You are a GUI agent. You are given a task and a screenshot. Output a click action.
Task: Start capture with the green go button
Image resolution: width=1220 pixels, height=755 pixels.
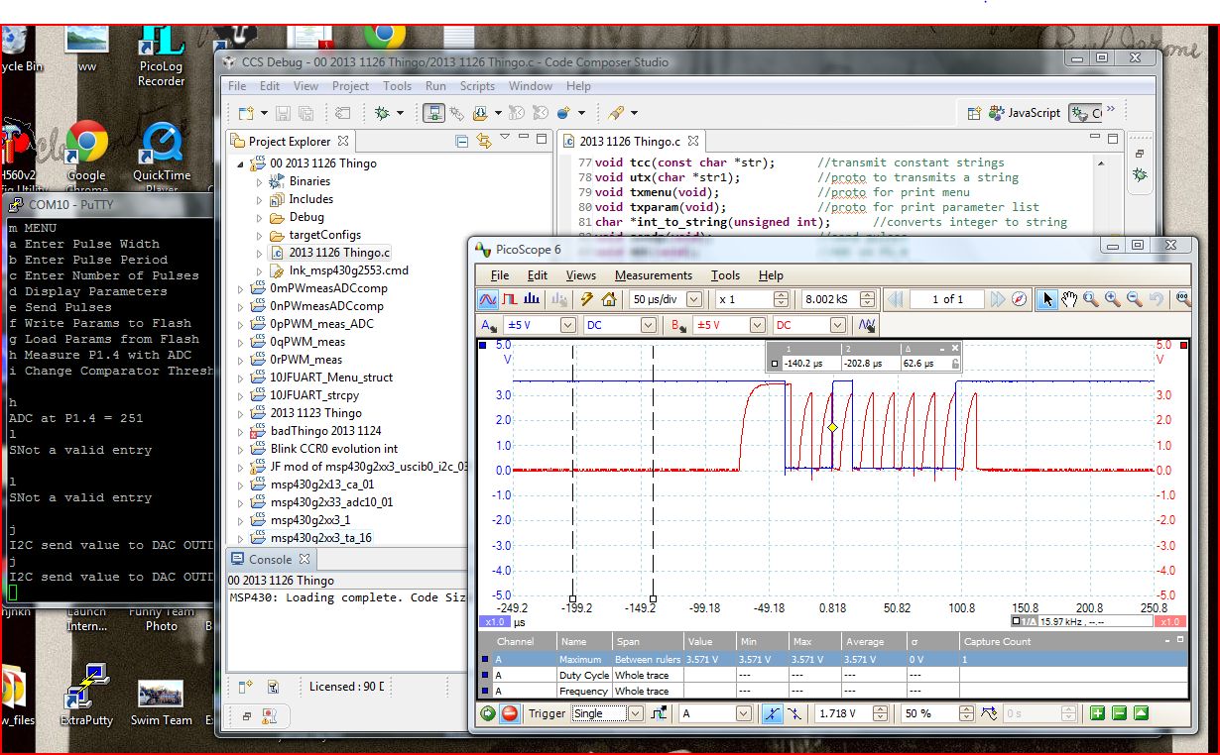click(488, 713)
